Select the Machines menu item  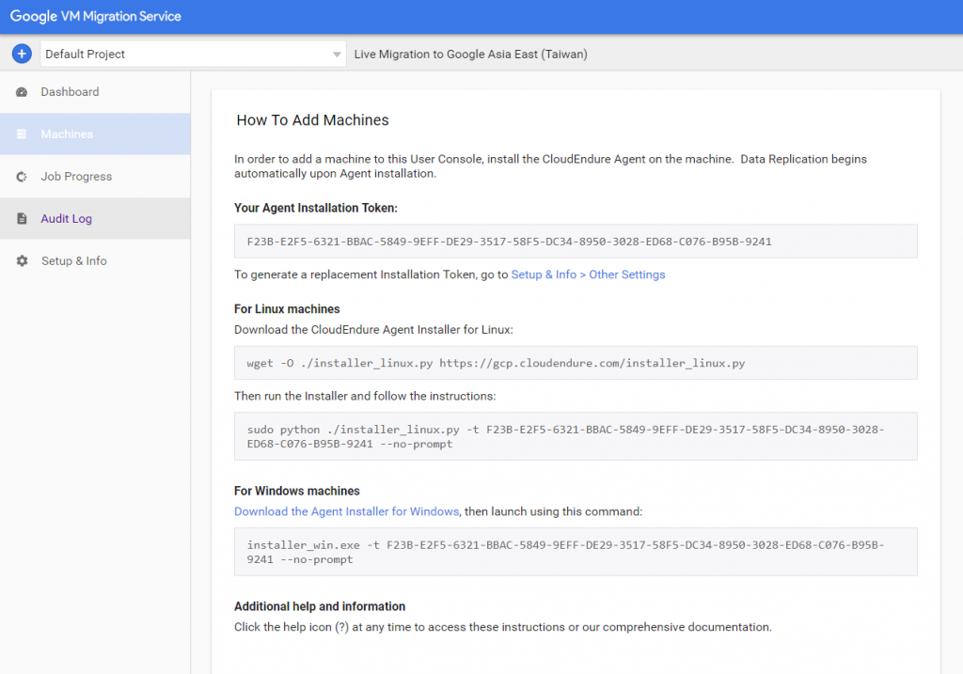pyautogui.click(x=67, y=134)
